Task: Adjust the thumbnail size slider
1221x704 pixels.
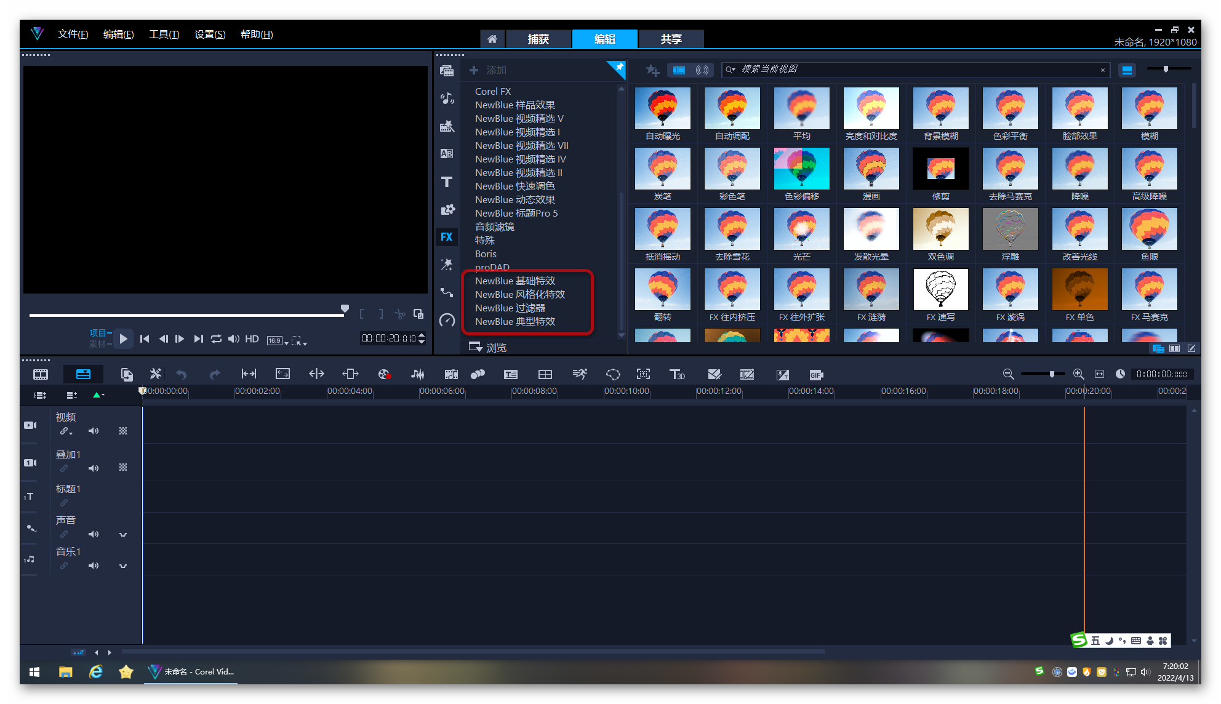Action: (1166, 69)
